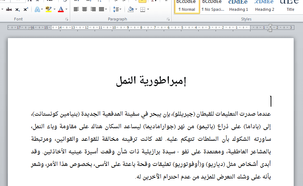Click the Styles group label
Image resolution: width=303 pixels, height=186 pixels.
(246, 19)
